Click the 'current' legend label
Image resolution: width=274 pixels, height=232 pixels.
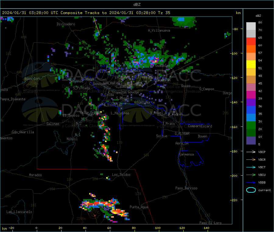265,190
